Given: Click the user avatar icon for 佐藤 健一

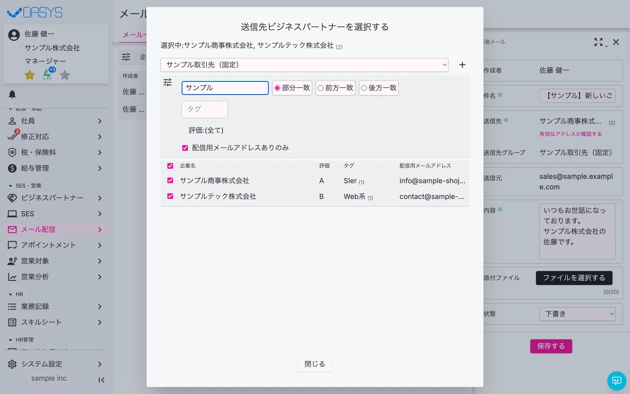Looking at the screenshot, I should pos(14,35).
